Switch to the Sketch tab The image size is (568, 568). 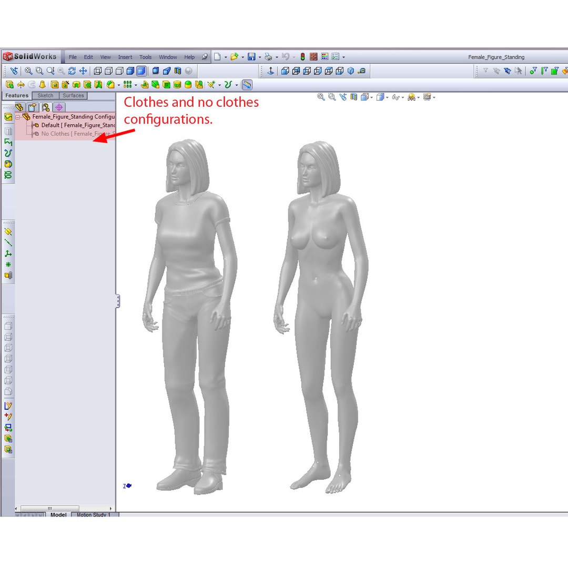(x=45, y=96)
